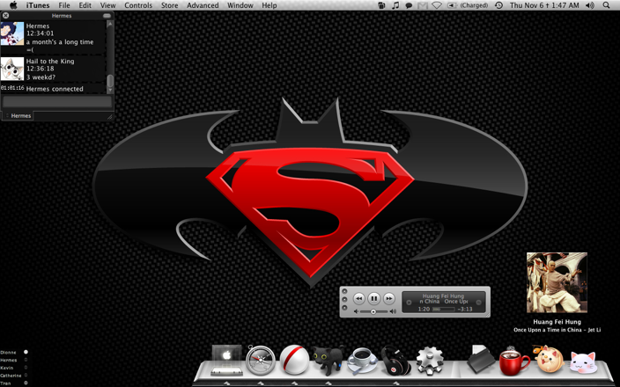The height and width of the screenshot is (387, 620).
Task: Click the chat bubble menu bar icon
Action: click(409, 5)
